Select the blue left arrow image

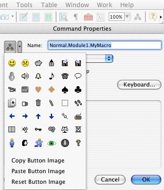[12, 116]
